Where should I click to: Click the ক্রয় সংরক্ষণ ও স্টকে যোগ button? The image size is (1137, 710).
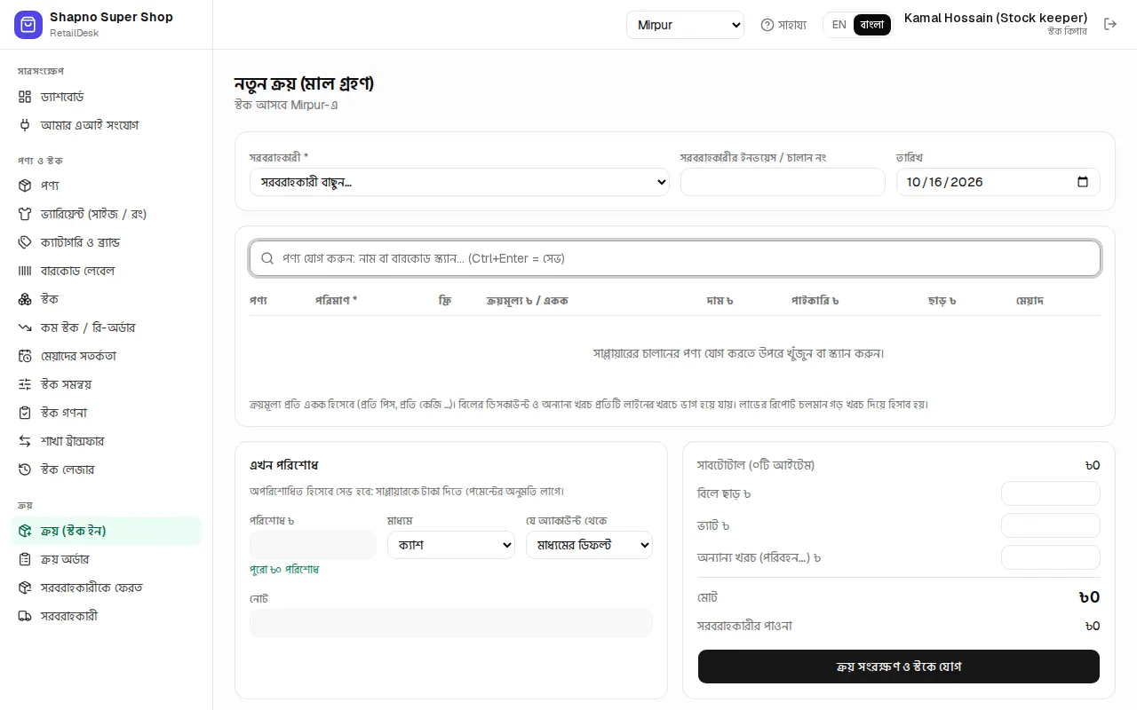click(x=899, y=667)
